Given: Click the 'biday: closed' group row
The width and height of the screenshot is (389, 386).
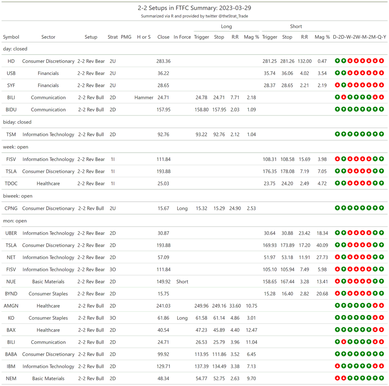Looking at the screenshot, I should click(x=194, y=122).
